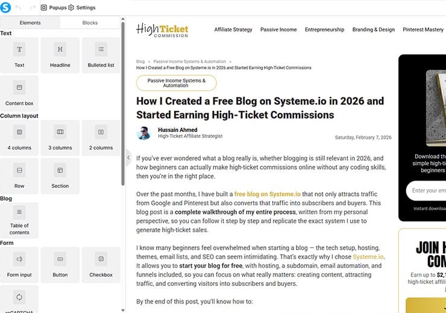Click the Systeme.io S logo
Screen dimensions: 446x313
click(x=5, y=7)
